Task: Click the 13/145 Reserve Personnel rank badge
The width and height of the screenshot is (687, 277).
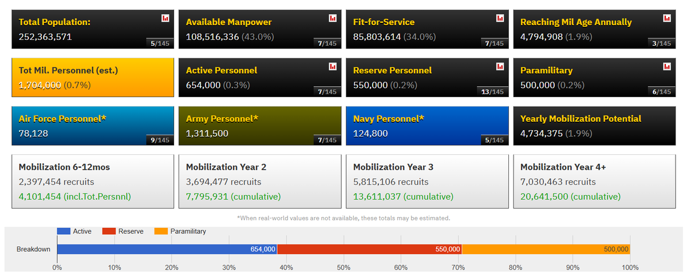Action: tap(492, 92)
